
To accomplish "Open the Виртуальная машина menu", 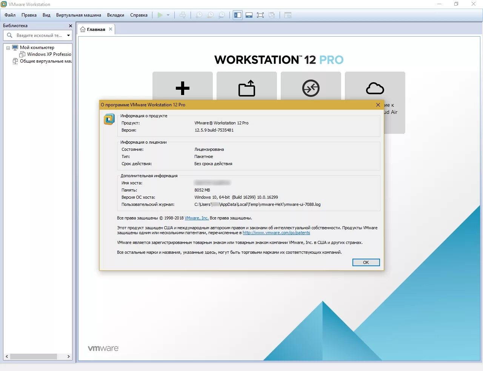I will click(78, 15).
